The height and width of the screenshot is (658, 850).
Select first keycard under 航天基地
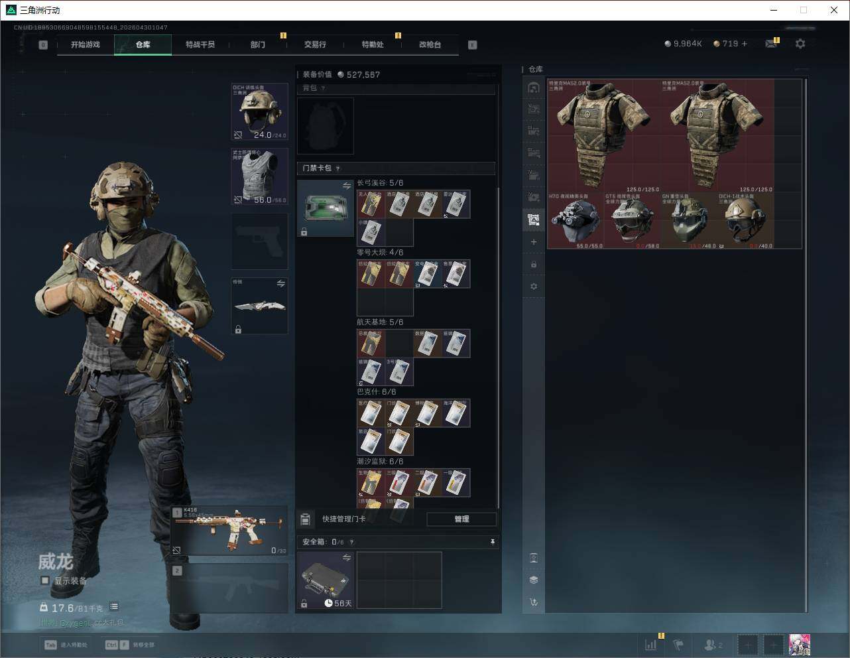[x=371, y=344]
